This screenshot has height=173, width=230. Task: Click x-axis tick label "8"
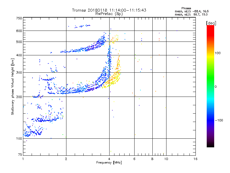152,159
